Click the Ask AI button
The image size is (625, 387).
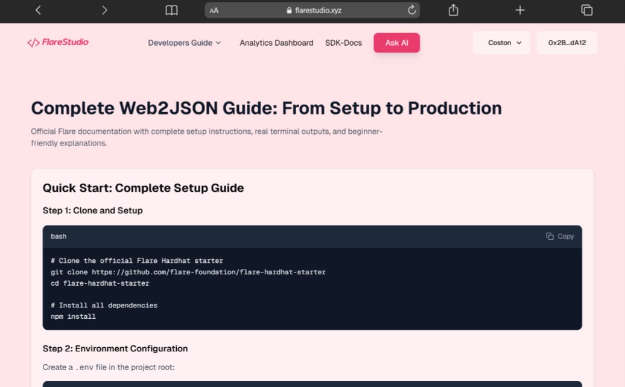click(396, 43)
